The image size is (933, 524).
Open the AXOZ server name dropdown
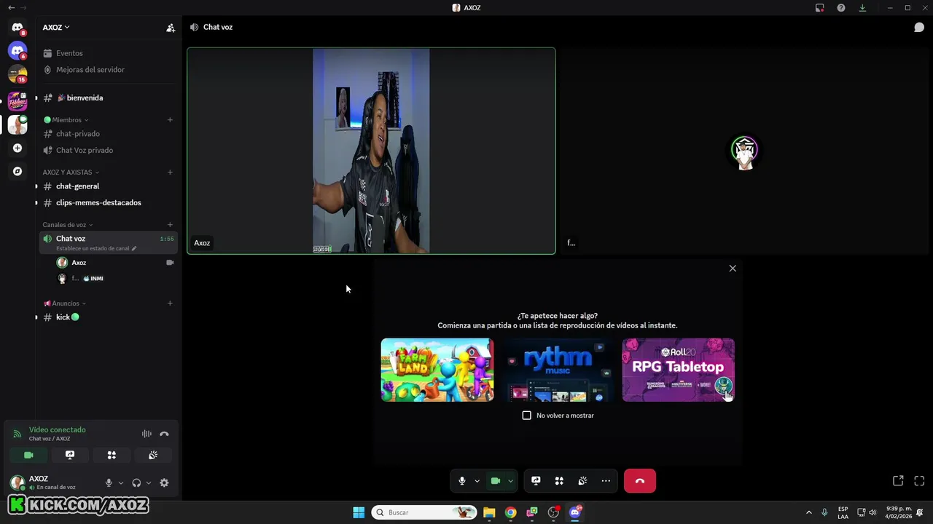pyautogui.click(x=56, y=28)
